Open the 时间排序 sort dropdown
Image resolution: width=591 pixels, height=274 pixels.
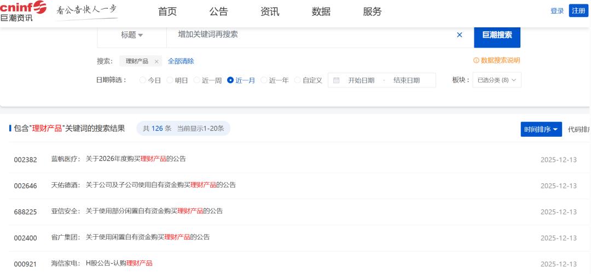[x=541, y=130]
